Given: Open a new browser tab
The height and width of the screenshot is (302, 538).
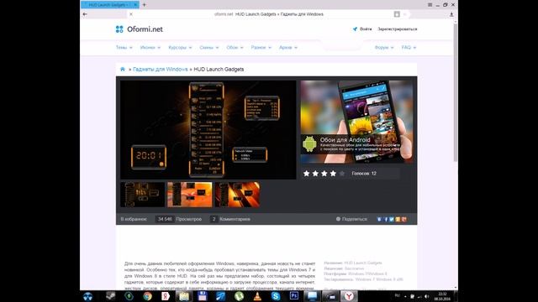Looking at the screenshot, I should pos(144,5).
